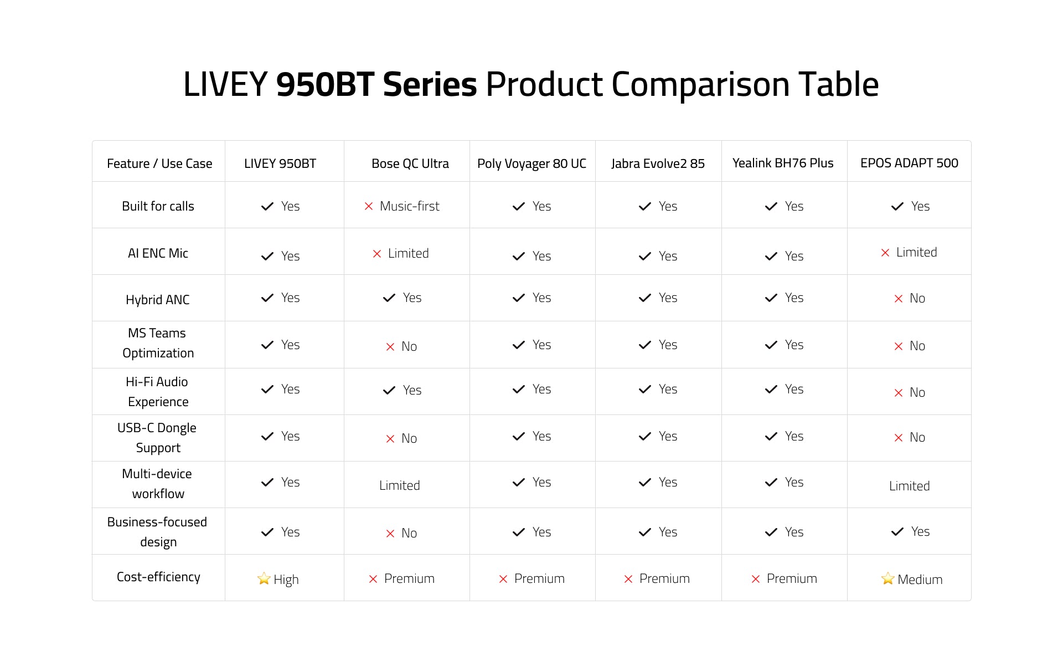Click Limited in Bose Multi-device workflow cell

pos(400,485)
